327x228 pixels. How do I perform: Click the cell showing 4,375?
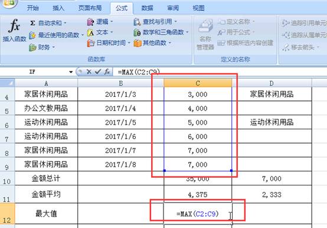coord(198,194)
